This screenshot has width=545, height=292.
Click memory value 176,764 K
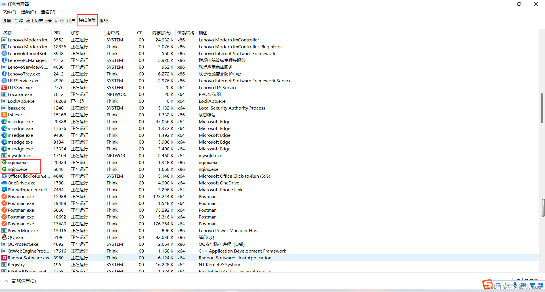(x=163, y=224)
